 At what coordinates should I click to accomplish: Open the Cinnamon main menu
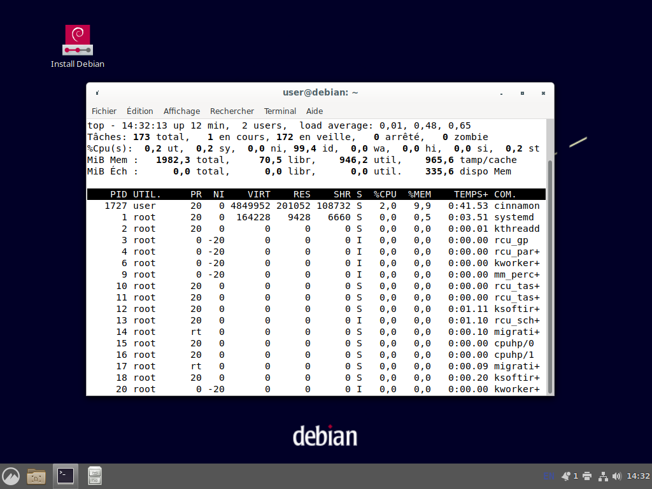(11, 476)
